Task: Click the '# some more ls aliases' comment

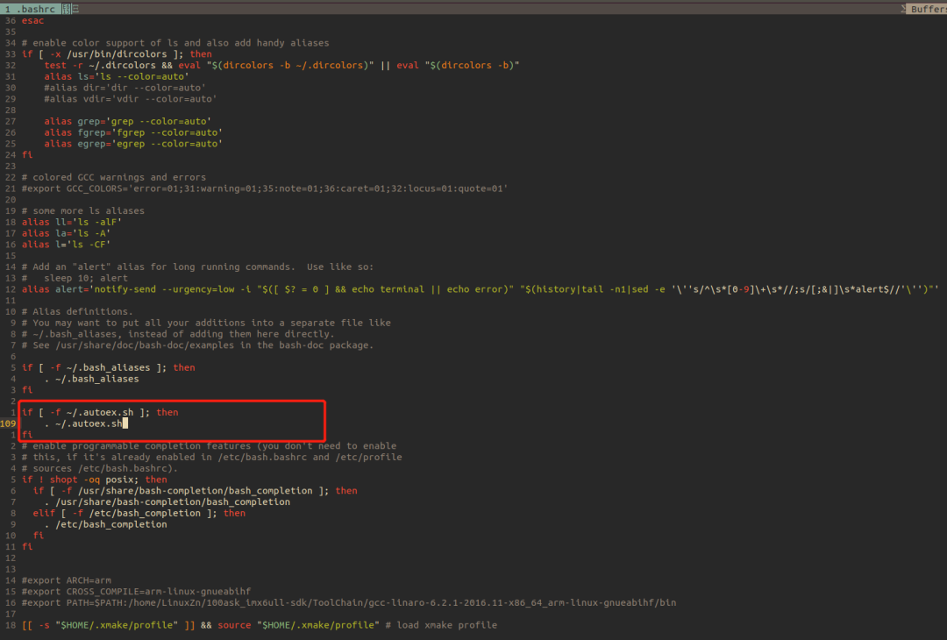Action: coord(82,210)
